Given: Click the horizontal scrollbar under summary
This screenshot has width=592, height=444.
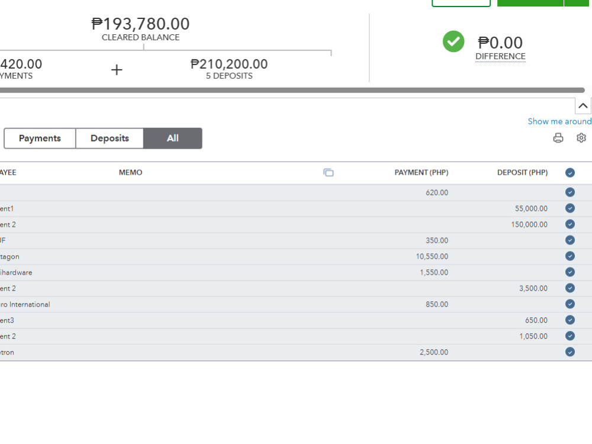Looking at the screenshot, I should point(292,90).
